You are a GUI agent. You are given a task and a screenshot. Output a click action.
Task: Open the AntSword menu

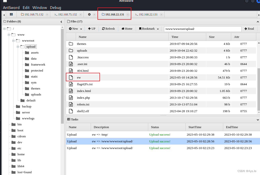11,8
